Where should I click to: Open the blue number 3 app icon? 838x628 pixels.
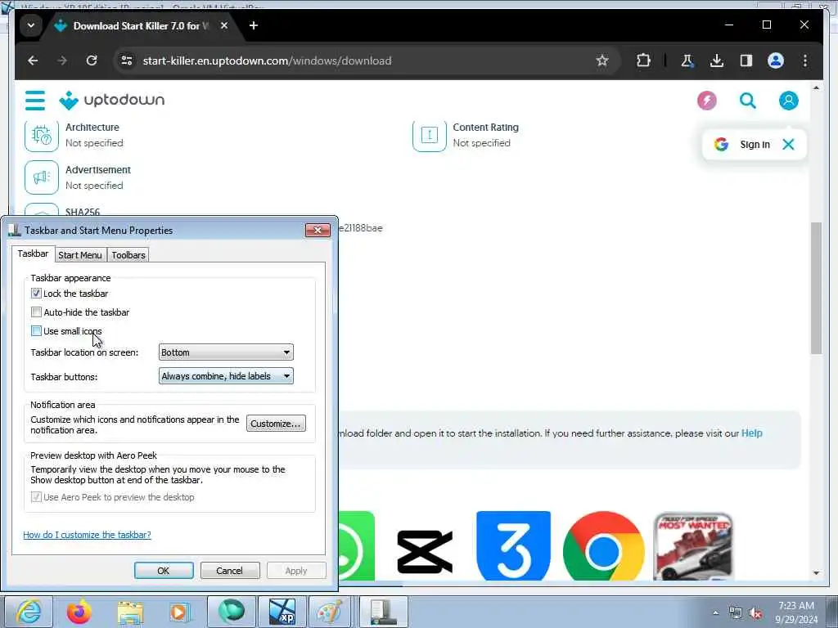pyautogui.click(x=513, y=545)
